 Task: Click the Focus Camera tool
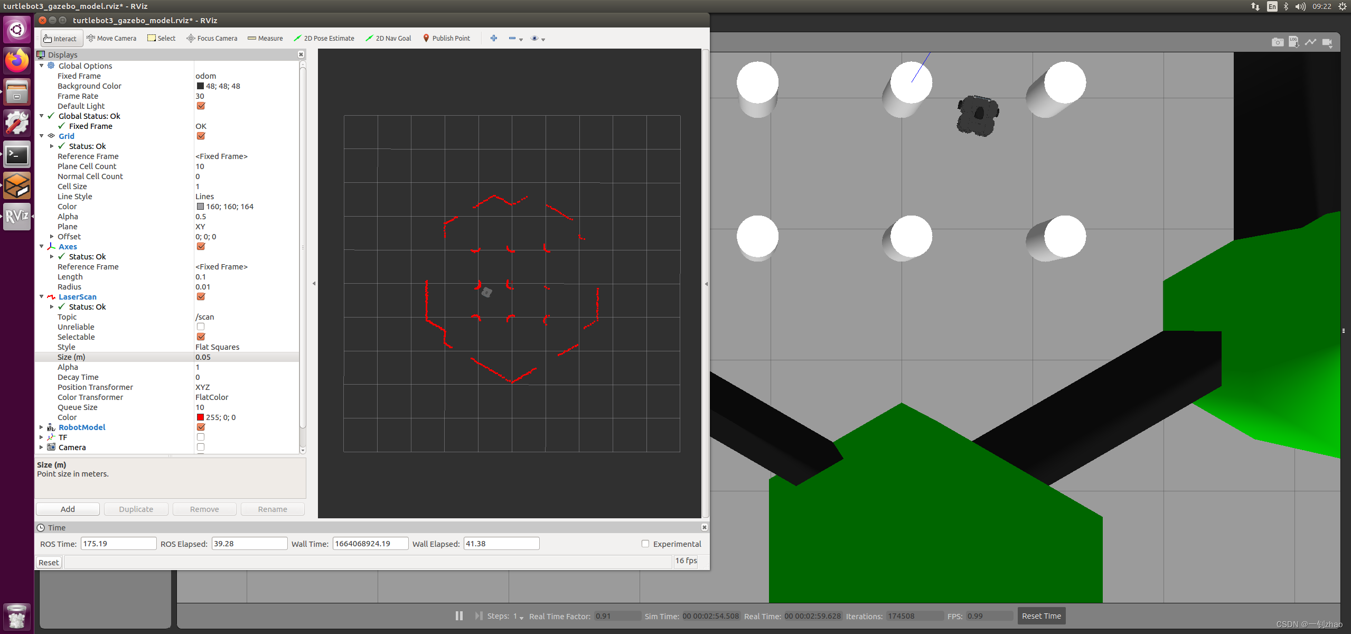tap(212, 38)
